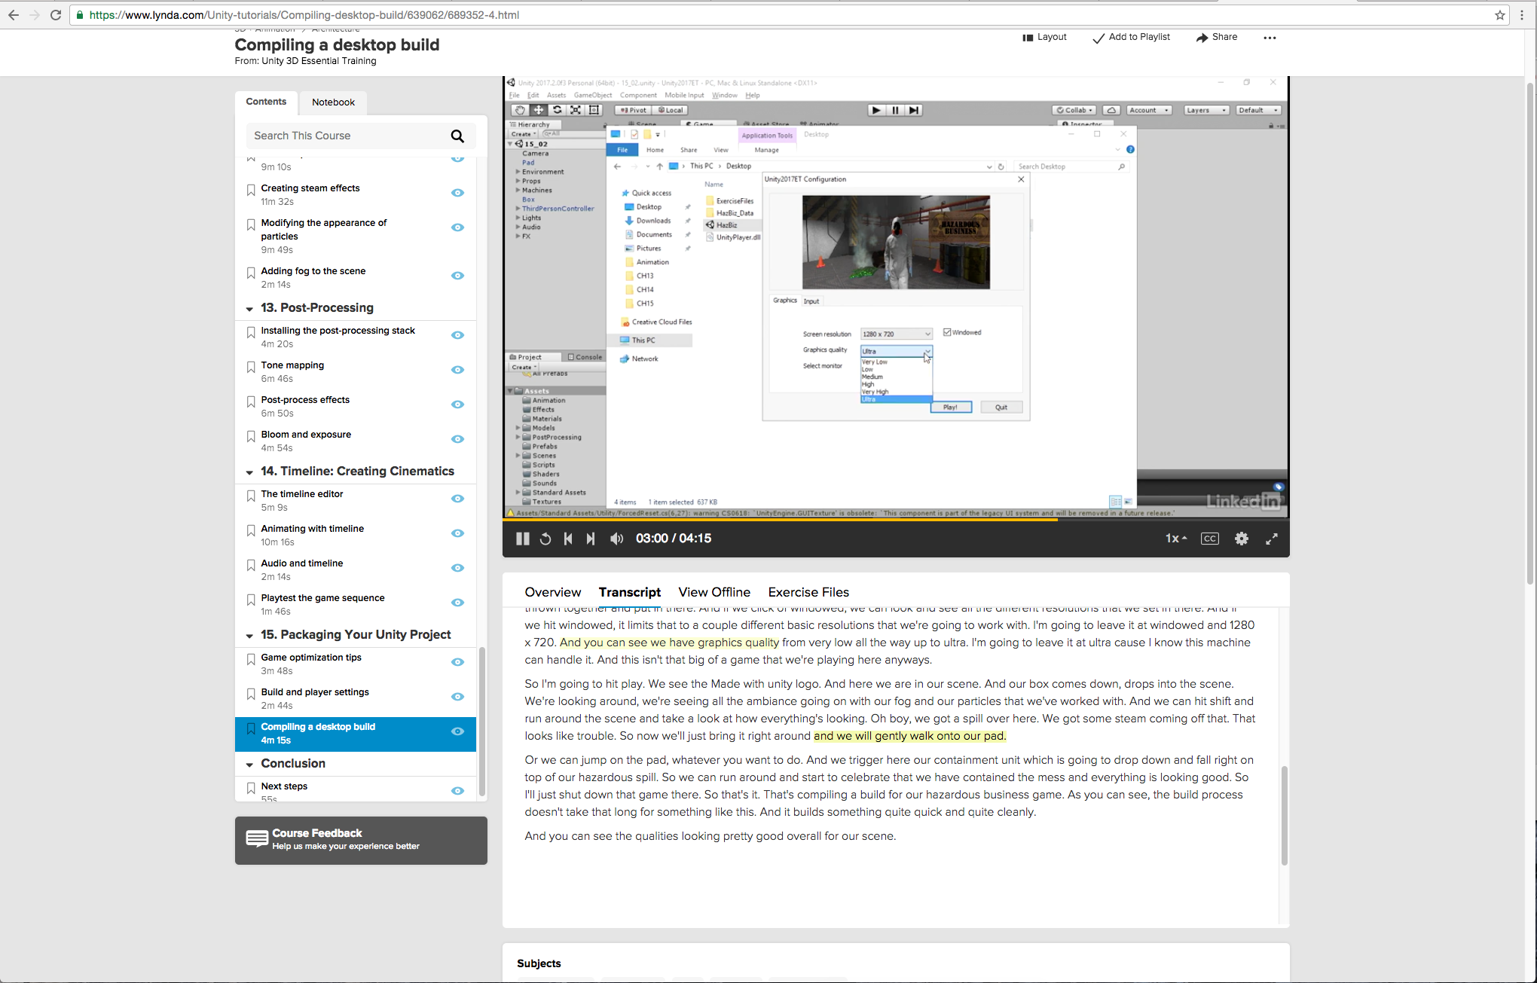Viewport: 1537px width, 983px height.
Task: Open the Exercise Files tab
Action: pos(808,592)
